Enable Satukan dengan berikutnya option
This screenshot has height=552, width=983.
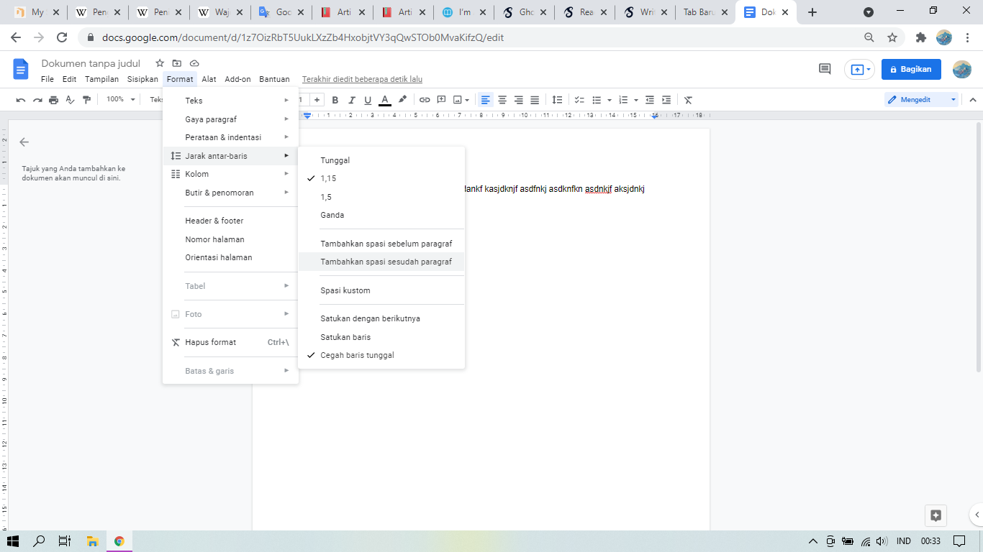(x=370, y=318)
